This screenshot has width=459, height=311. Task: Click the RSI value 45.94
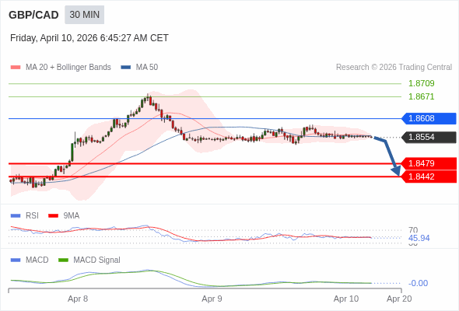click(419, 238)
